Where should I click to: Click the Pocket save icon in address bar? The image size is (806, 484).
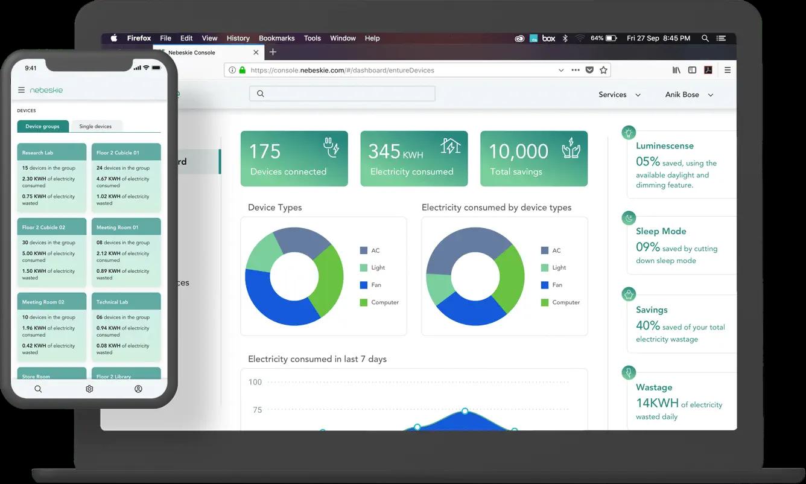tap(589, 70)
